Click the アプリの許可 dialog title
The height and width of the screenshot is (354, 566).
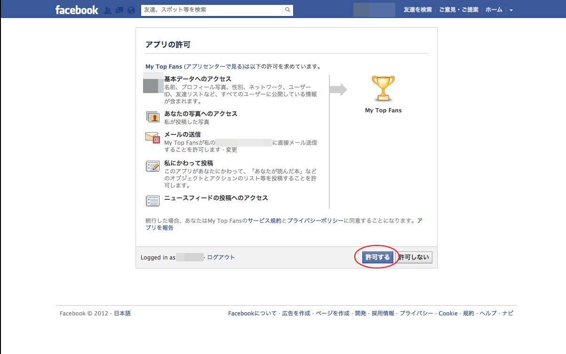point(168,45)
